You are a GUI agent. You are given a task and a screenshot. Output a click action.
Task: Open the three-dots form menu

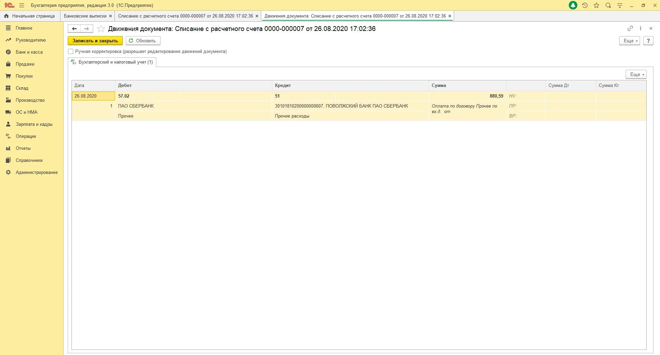640,29
